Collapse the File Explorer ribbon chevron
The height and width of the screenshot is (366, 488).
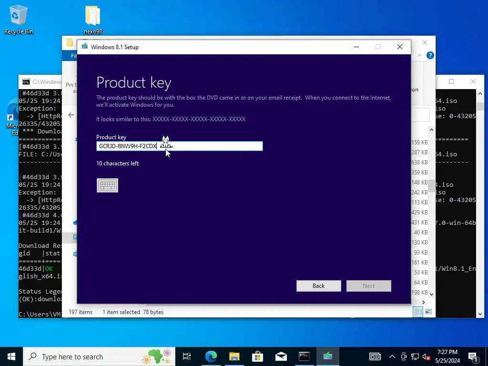pos(419,55)
